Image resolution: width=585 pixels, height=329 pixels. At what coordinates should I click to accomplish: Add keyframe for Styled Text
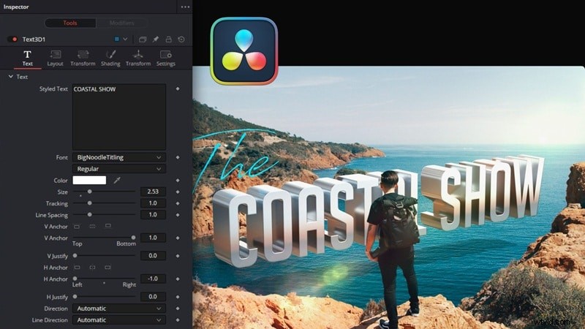(x=178, y=88)
